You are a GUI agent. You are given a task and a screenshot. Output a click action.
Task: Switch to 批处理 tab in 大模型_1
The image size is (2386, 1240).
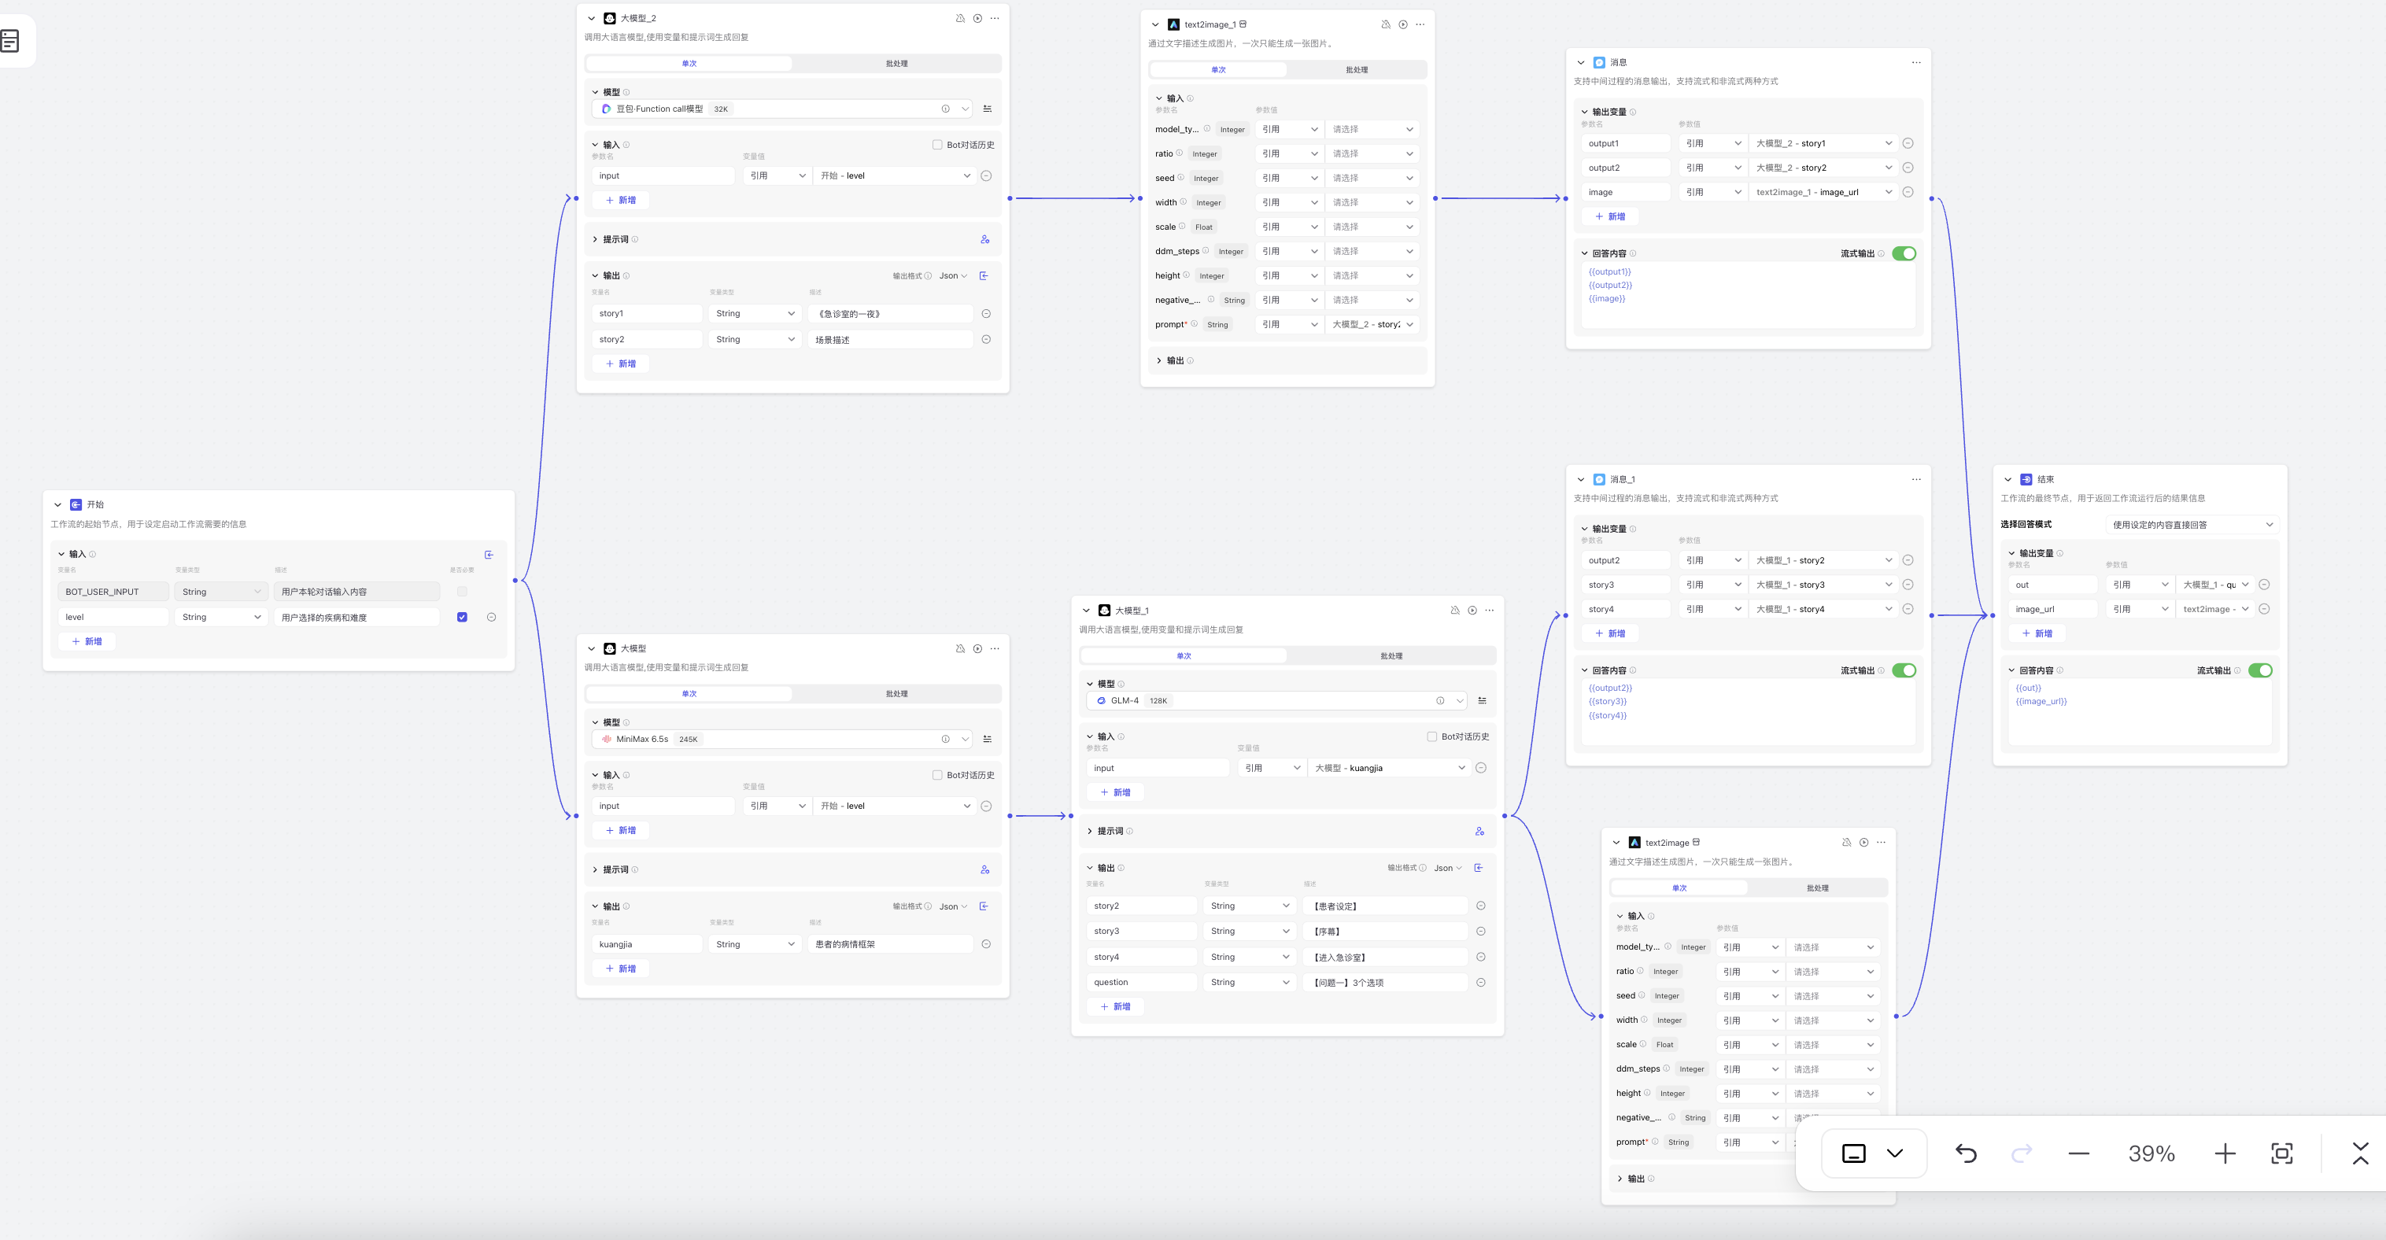pos(1391,656)
